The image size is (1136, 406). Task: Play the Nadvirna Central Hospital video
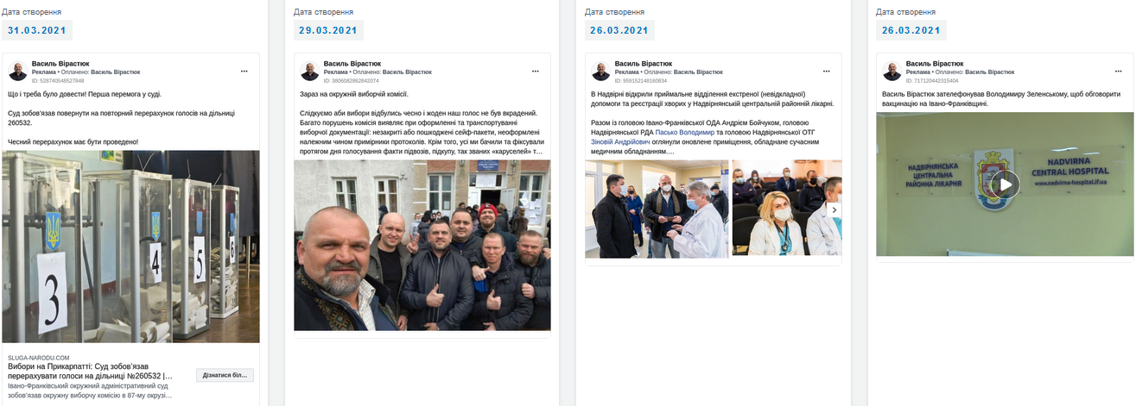click(x=1005, y=184)
